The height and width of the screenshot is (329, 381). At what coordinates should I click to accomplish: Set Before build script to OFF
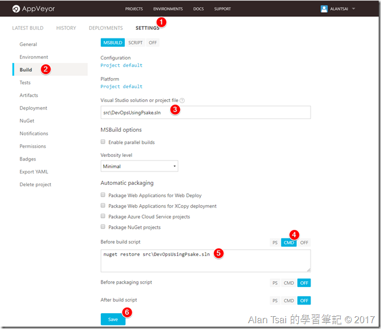click(x=304, y=243)
